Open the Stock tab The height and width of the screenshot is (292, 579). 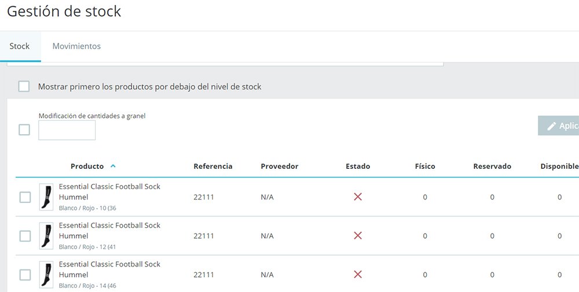point(20,46)
